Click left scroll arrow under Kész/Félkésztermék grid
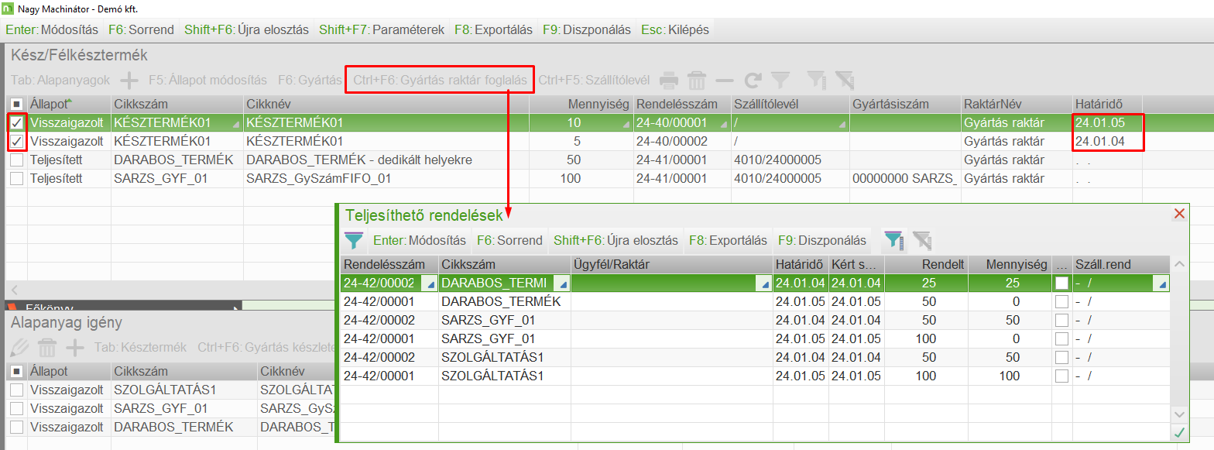Viewport: 1214px width, 450px height. pyautogui.click(x=13, y=290)
